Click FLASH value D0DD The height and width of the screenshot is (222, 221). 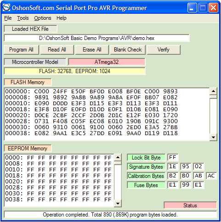coord(60,103)
